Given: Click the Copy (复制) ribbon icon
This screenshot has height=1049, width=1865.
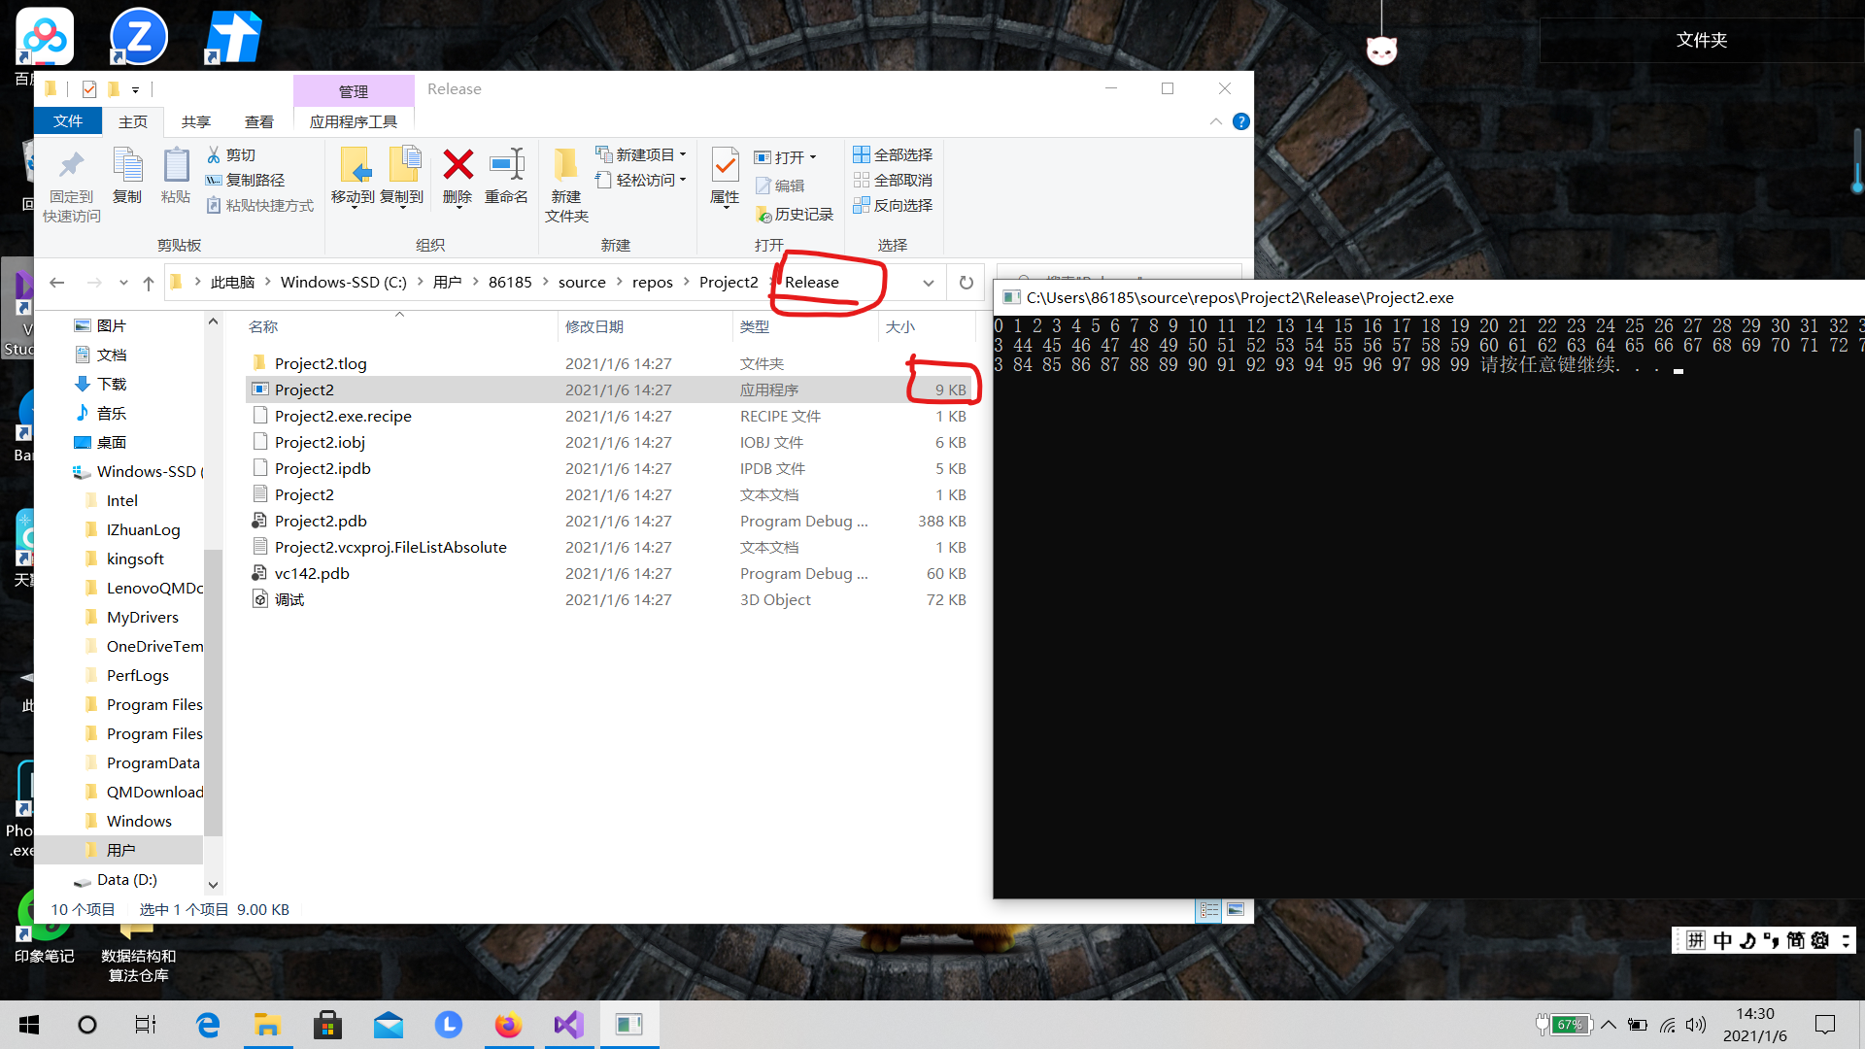Looking at the screenshot, I should [127, 165].
